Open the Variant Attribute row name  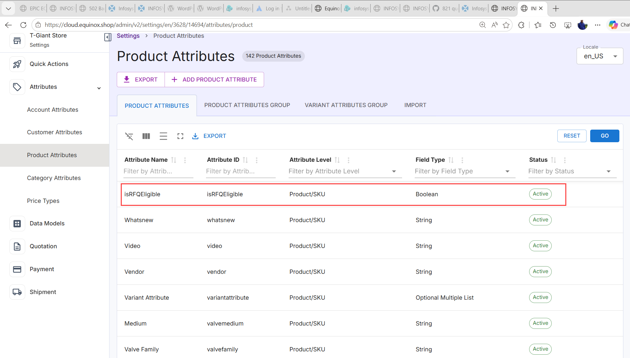(147, 298)
